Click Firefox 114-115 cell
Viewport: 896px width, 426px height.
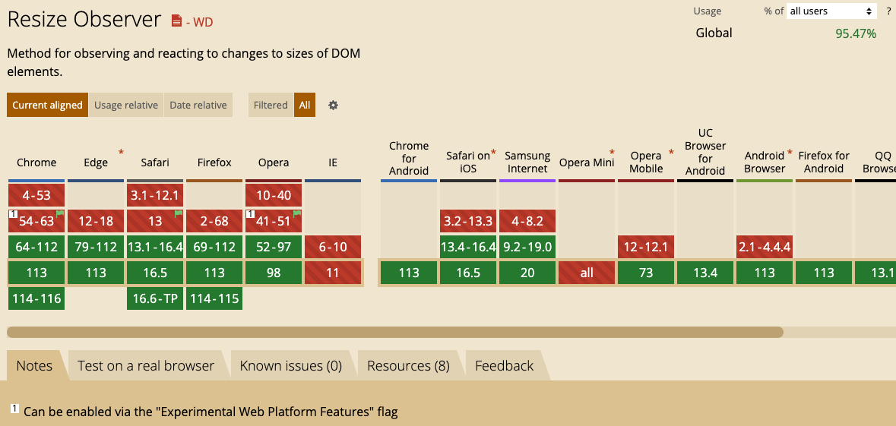coord(214,298)
